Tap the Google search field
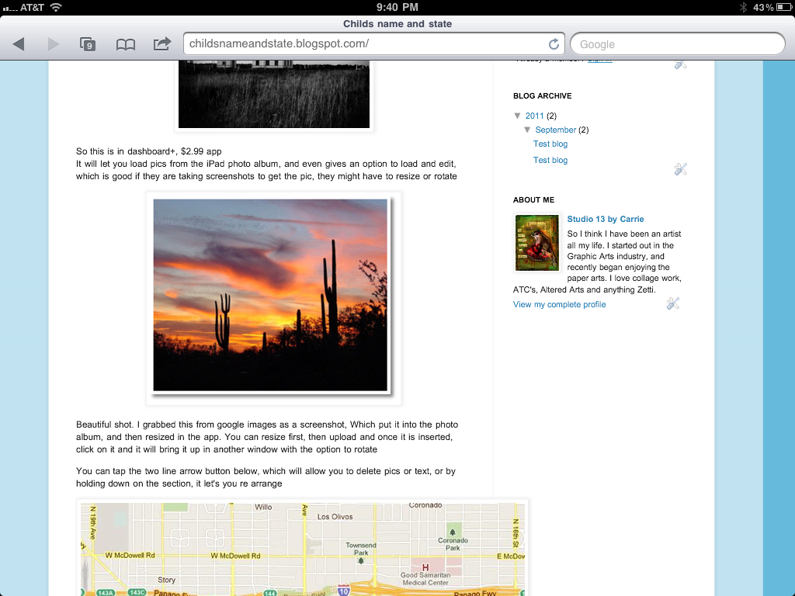Image resolution: width=795 pixels, height=596 pixels. tap(678, 44)
